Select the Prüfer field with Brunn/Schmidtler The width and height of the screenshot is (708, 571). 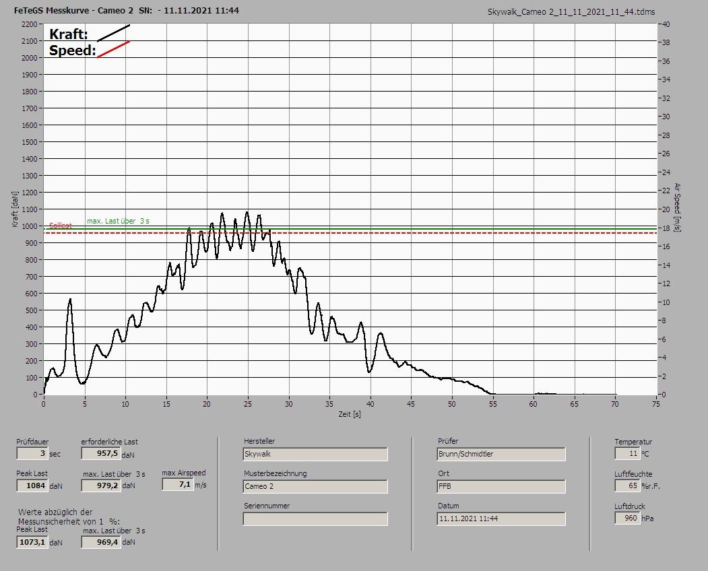[501, 454]
